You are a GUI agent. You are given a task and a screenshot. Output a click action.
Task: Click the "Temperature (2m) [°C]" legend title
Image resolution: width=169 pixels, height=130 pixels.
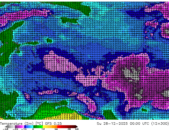click(21, 124)
